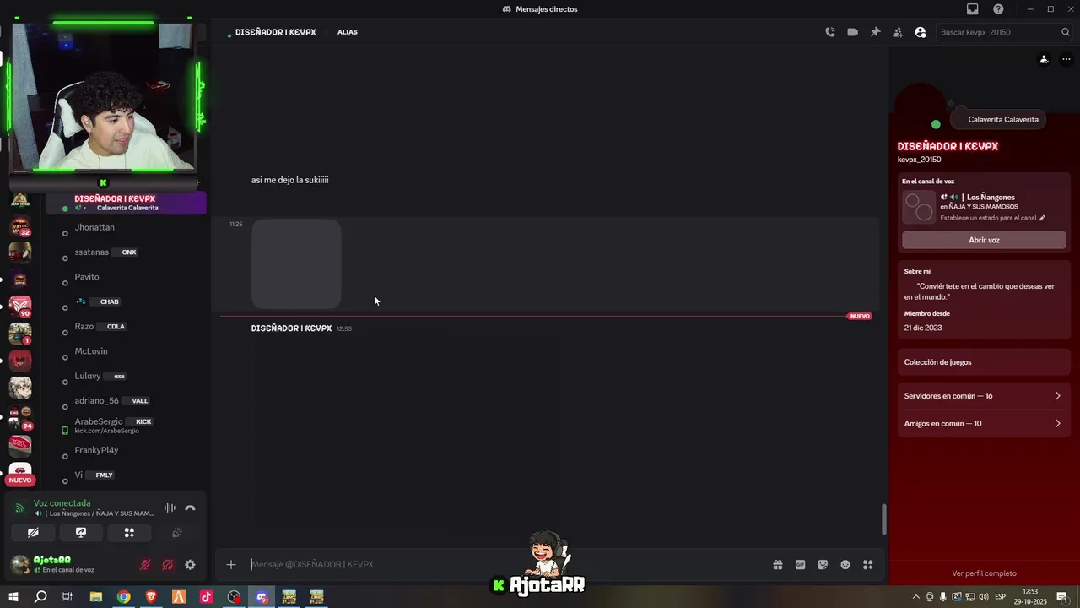Add friends to this DM
Screen dimensions: 1080x608
pyautogui.click(x=898, y=32)
